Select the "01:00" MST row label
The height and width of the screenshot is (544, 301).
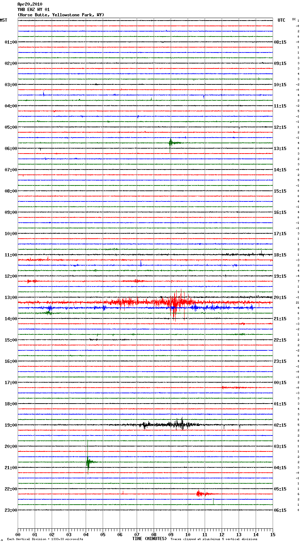click(x=11, y=42)
